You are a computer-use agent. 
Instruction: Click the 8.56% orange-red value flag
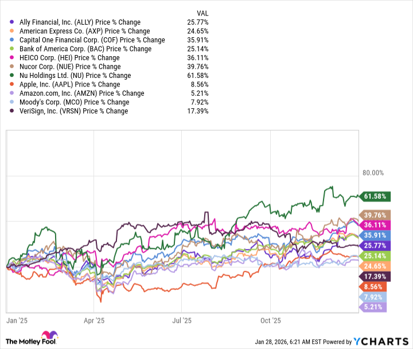[x=373, y=287]
